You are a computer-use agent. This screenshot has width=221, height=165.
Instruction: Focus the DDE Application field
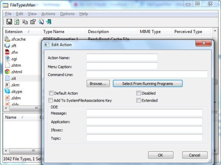[144, 121]
